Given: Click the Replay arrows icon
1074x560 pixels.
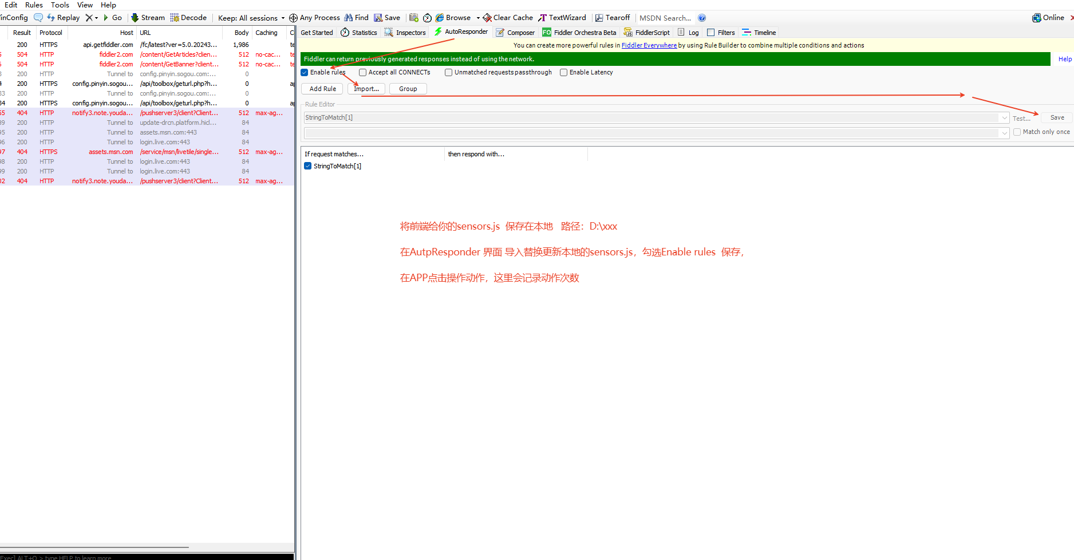Looking at the screenshot, I should tap(51, 18).
